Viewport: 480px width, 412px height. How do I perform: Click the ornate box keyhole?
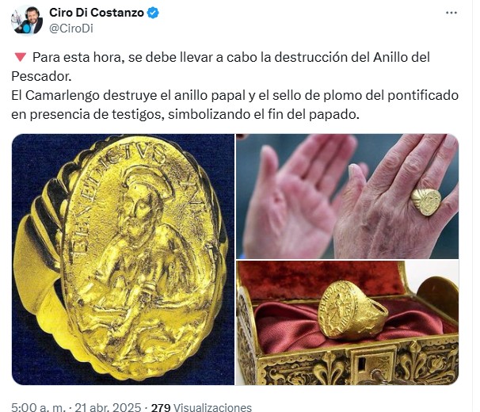pyautogui.click(x=361, y=365)
